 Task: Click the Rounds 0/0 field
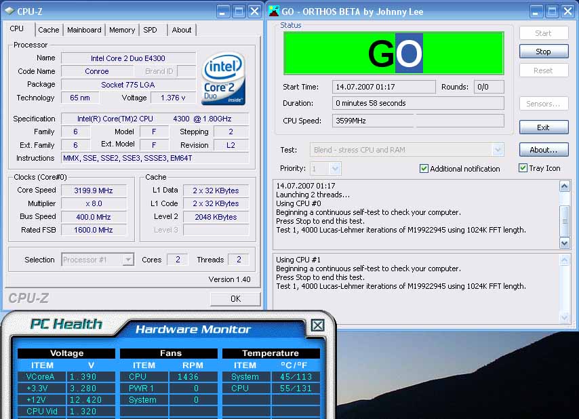pyautogui.click(x=489, y=87)
